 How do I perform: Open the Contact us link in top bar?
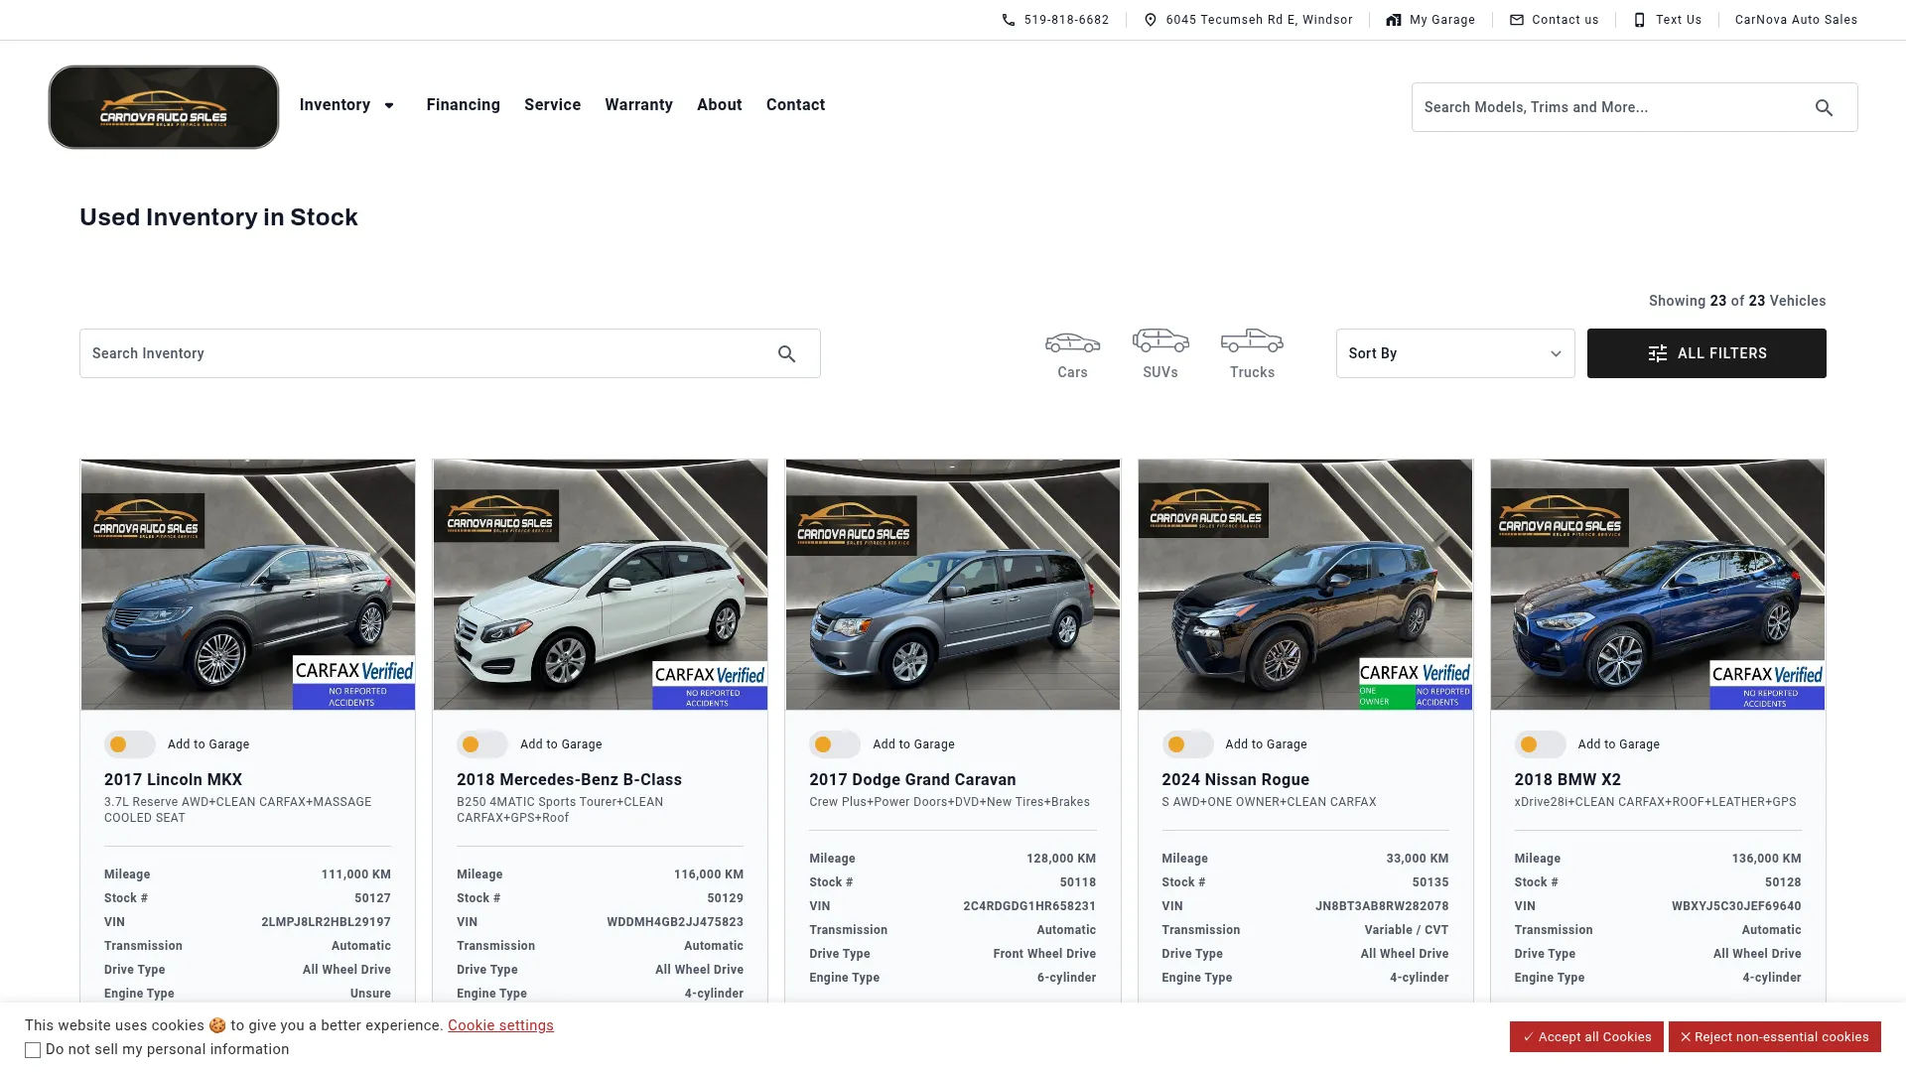pos(1566,20)
